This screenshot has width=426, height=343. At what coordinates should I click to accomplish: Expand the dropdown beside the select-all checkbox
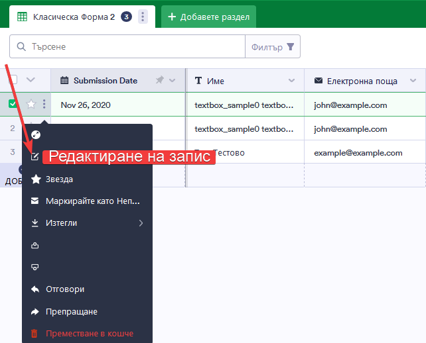coord(31,79)
